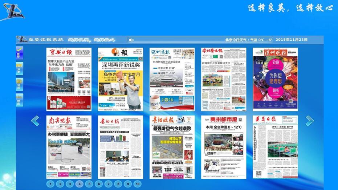This screenshot has width=338, height=190.
Task: Open the 晶报 newspaper with 深圳再评新锐奖 headline
Action: pyautogui.click(x=120, y=79)
